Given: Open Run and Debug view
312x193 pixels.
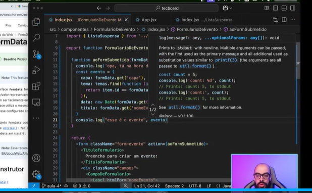Looking at the screenshot, I should [36, 70].
